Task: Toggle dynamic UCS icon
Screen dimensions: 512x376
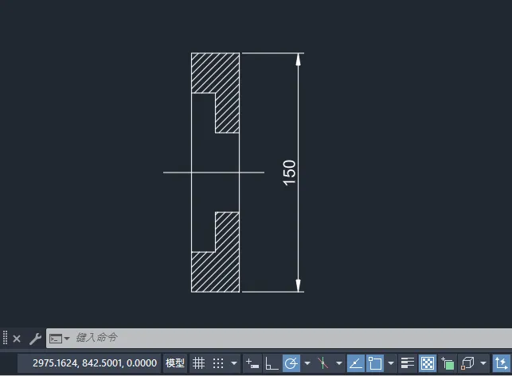Action: (501, 363)
